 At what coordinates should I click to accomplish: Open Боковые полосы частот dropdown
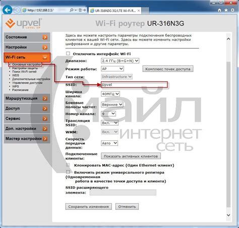[x=112, y=105]
